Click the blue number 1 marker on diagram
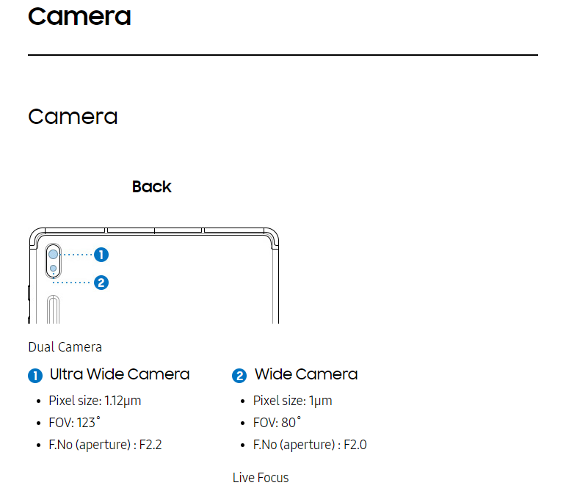The image size is (566, 502). (101, 255)
